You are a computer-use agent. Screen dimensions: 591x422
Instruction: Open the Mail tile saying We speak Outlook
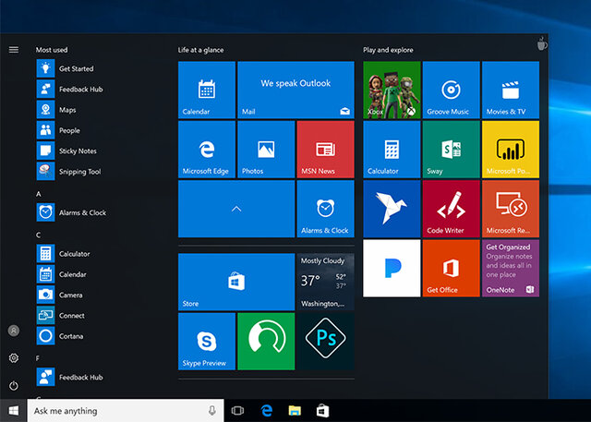pyautogui.click(x=295, y=90)
